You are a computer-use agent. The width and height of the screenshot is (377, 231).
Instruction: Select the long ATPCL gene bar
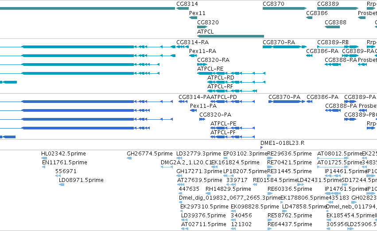[230, 36]
